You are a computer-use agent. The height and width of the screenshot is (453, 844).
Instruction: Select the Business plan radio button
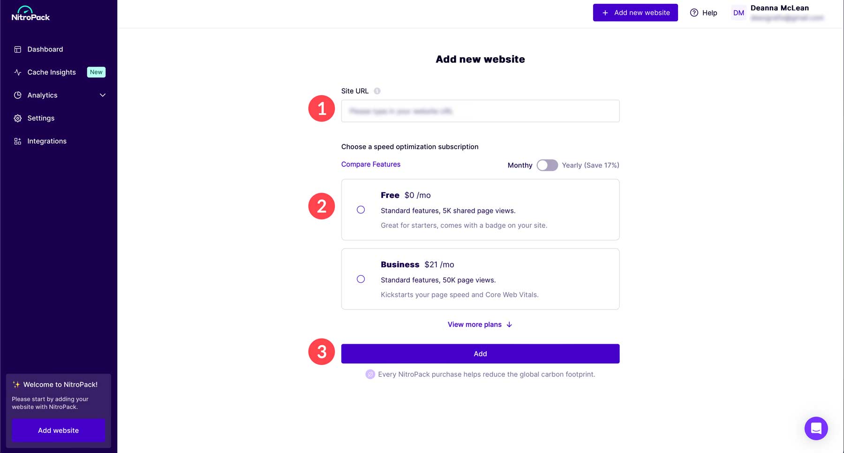(x=361, y=279)
